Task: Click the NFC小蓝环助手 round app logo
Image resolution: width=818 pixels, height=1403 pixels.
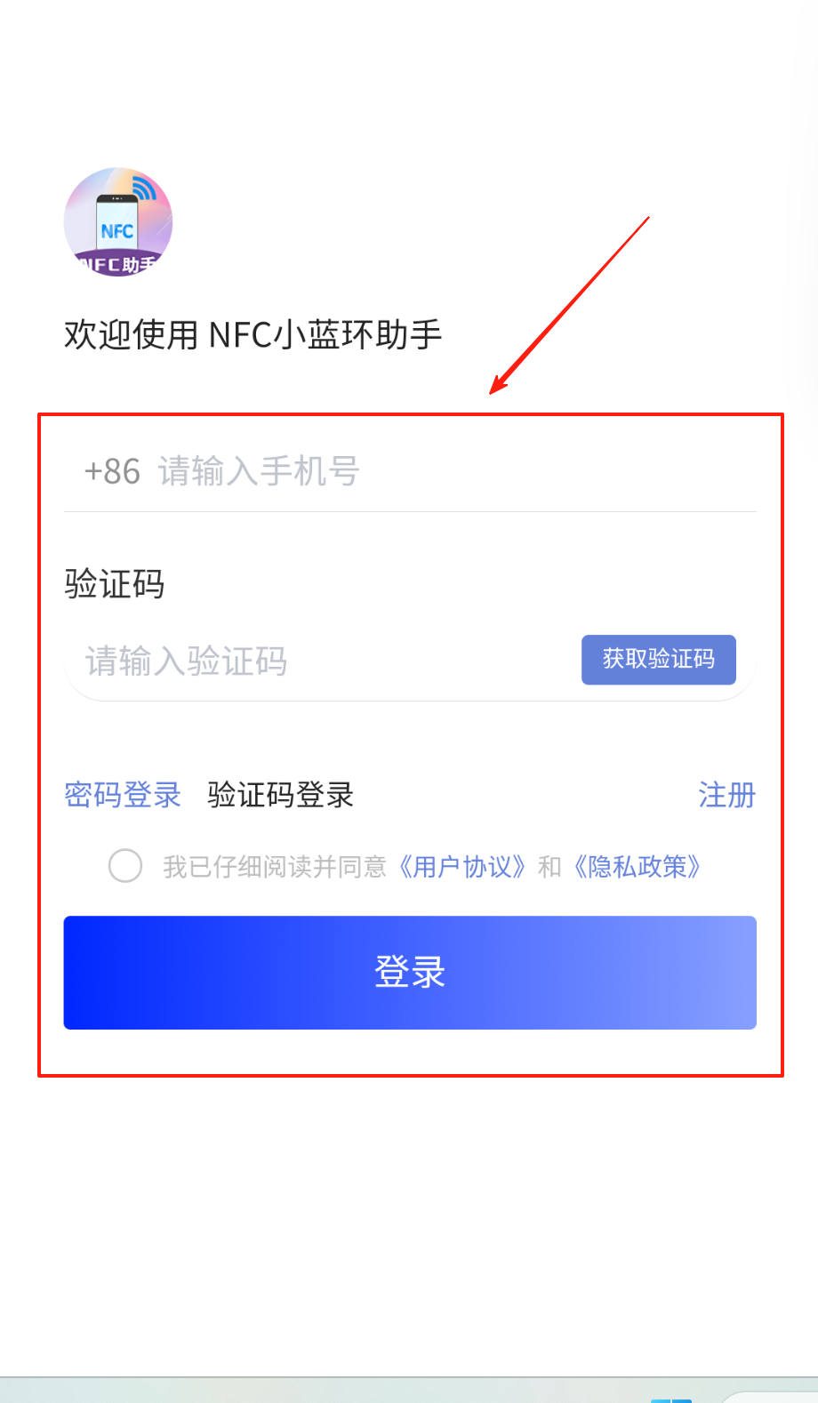Action: [x=118, y=222]
